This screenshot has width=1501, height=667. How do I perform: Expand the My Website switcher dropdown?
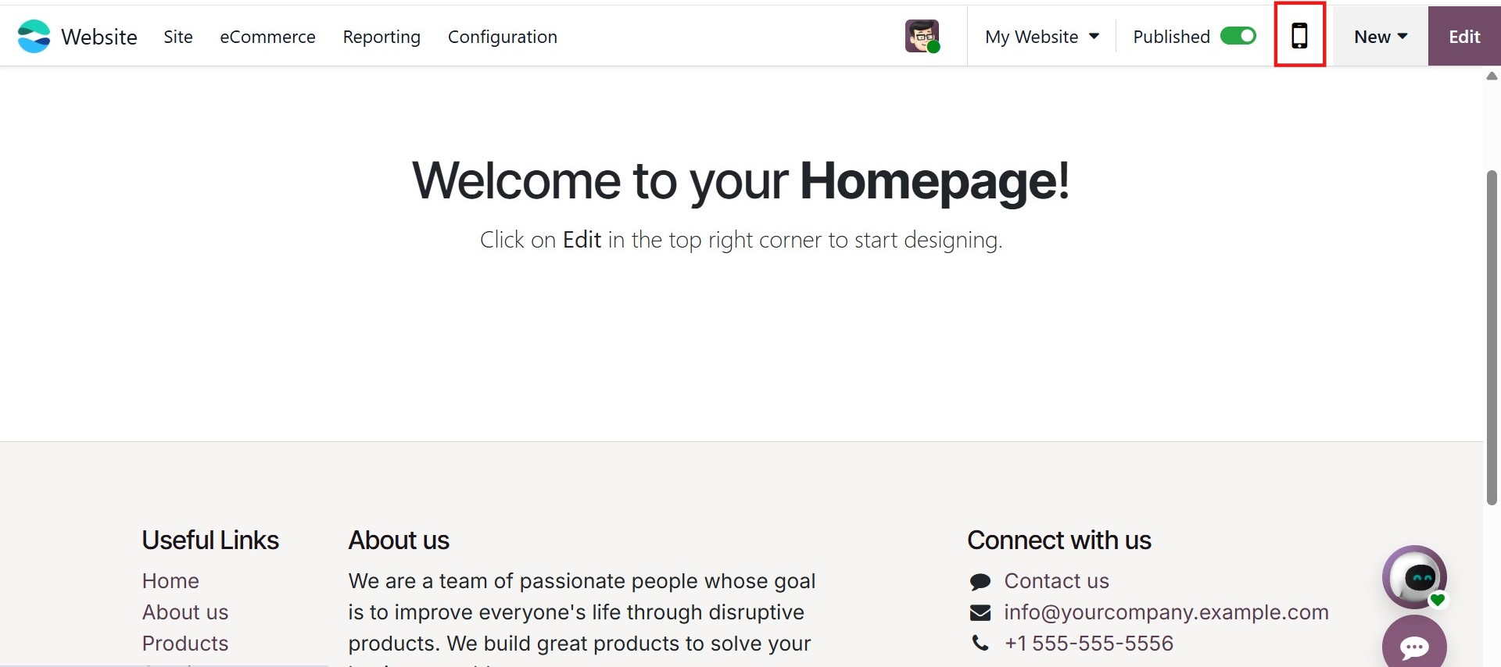point(1041,37)
